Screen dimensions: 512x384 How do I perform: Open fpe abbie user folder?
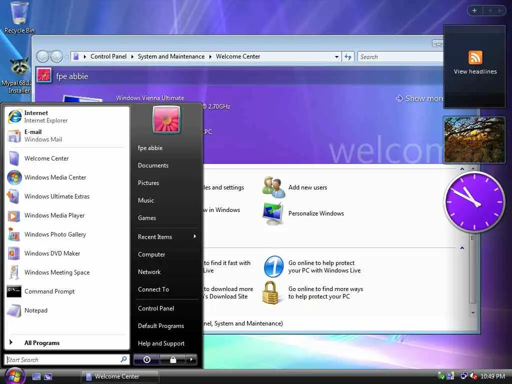pyautogui.click(x=167, y=148)
